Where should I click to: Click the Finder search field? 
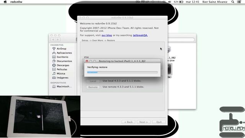181,39
